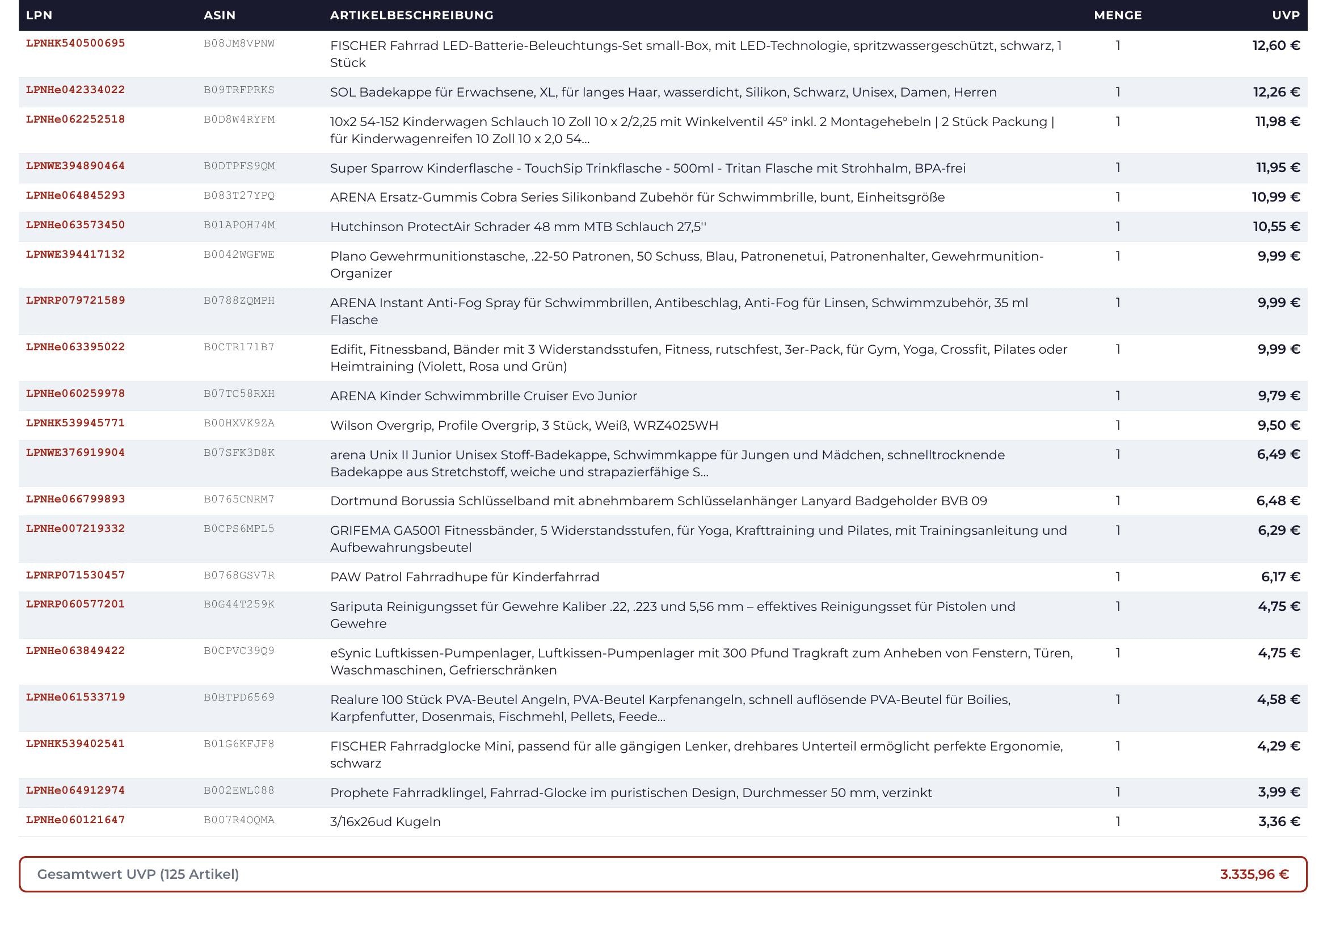Click the 10,99 € price
This screenshot has width=1327, height=939.
point(1276,197)
